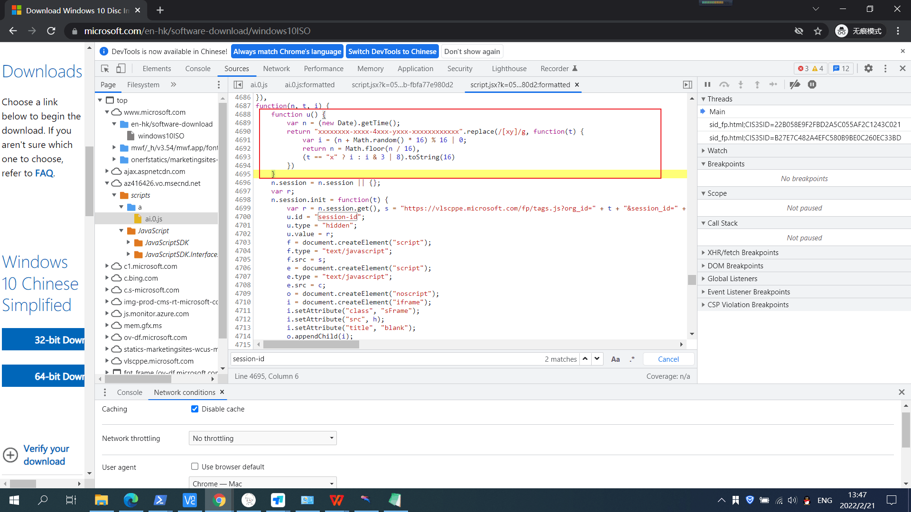This screenshot has width=911, height=512.
Task: Open the FAQ link
Action: (x=44, y=173)
